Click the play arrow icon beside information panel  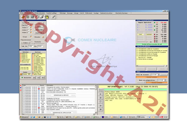coord(100,93)
